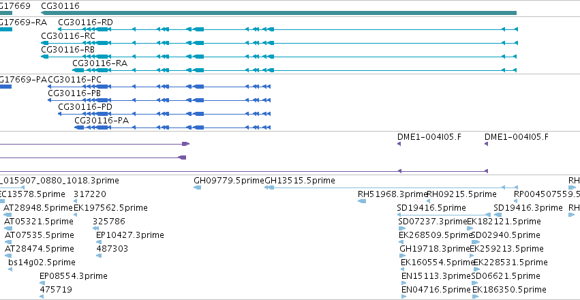The height and width of the screenshot is (300, 580).
Task: Select transcript CG30116-RC label
Action: coord(68,36)
